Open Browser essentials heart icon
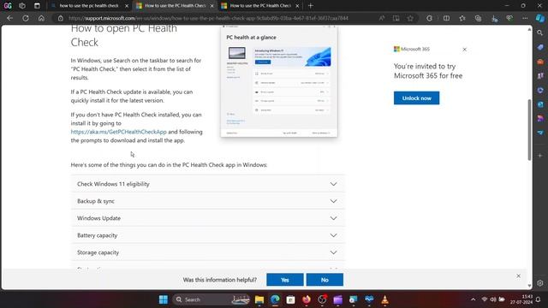This screenshot has height=308, width=548. pyautogui.click(x=509, y=18)
